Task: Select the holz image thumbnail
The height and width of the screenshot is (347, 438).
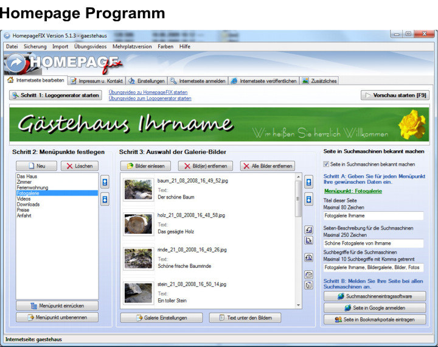Action: [x=138, y=224]
